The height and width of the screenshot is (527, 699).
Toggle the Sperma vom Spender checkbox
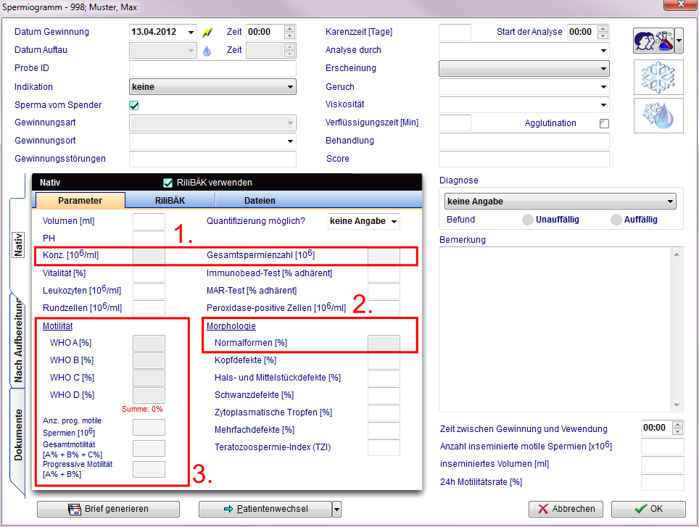(133, 106)
